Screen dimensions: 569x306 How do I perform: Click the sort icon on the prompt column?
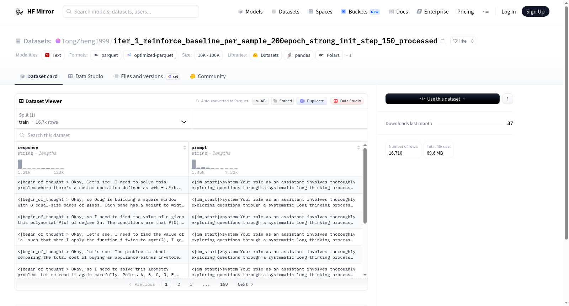coord(358,147)
